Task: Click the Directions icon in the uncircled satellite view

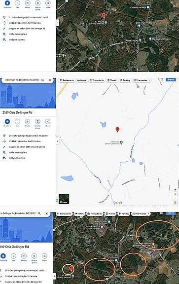Action: (x=7, y=3)
